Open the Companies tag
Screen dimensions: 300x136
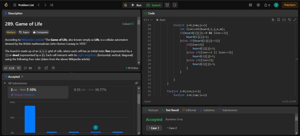[x=40, y=32]
